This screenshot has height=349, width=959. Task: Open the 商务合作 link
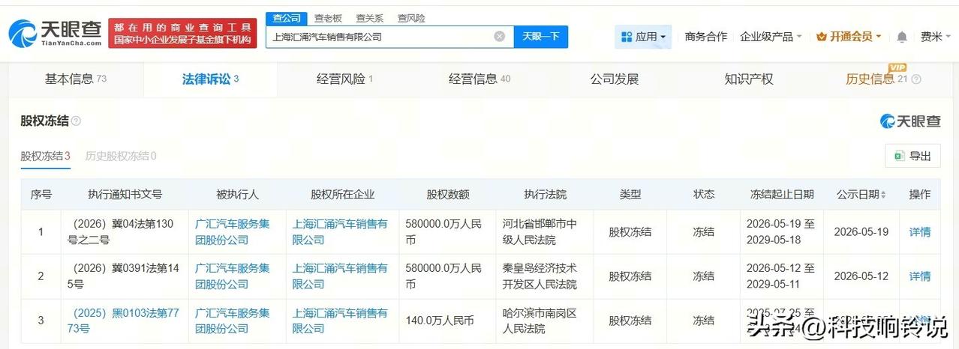[x=706, y=37]
